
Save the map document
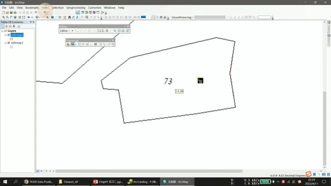point(11,13)
